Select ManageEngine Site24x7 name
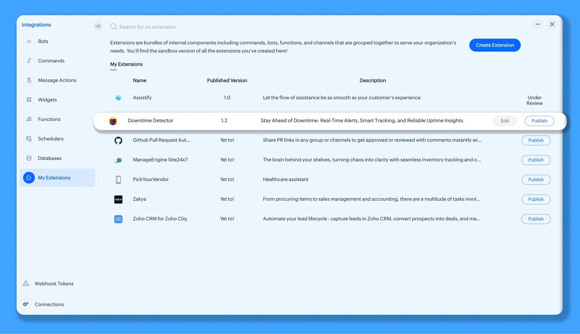The height and width of the screenshot is (334, 580). 160,160
